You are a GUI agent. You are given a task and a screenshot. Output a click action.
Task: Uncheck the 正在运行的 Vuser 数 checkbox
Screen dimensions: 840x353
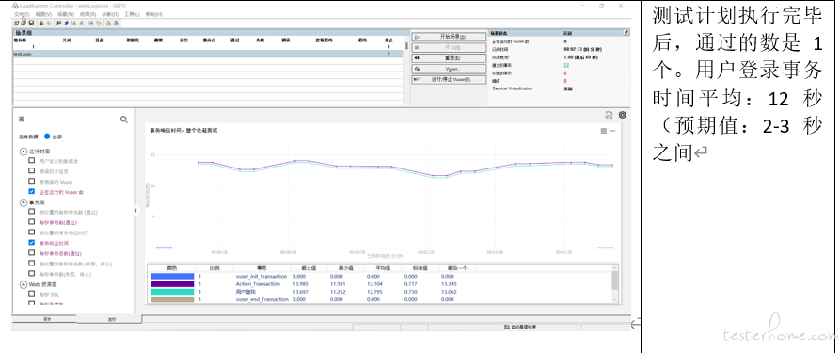[32, 191]
